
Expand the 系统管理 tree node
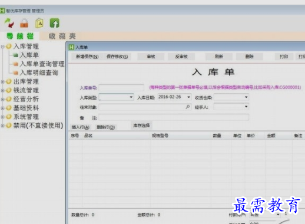click(x=2, y=117)
